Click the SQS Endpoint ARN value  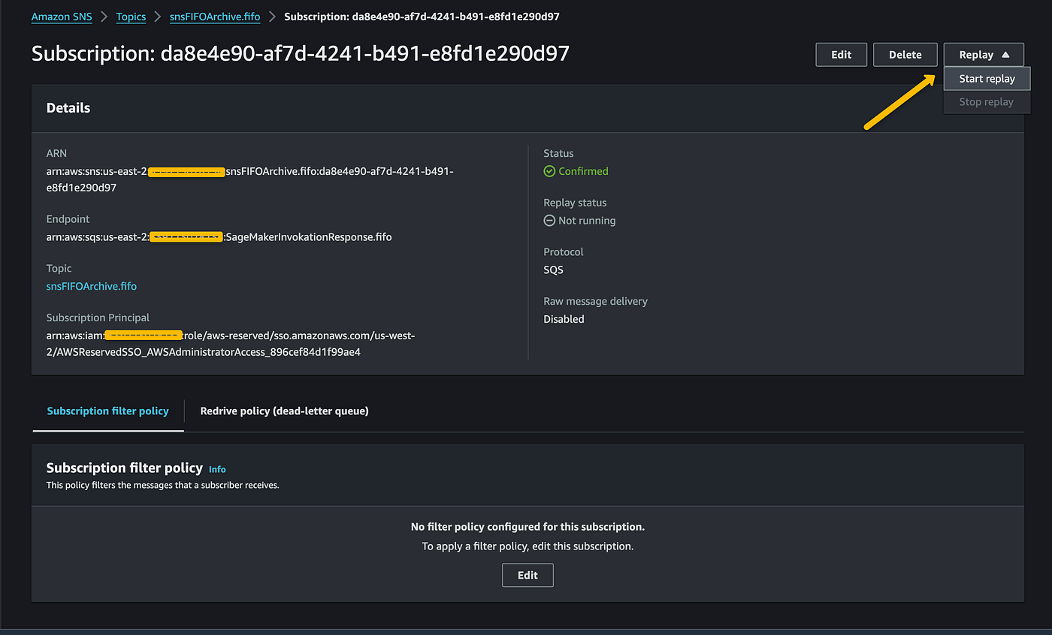click(x=219, y=237)
